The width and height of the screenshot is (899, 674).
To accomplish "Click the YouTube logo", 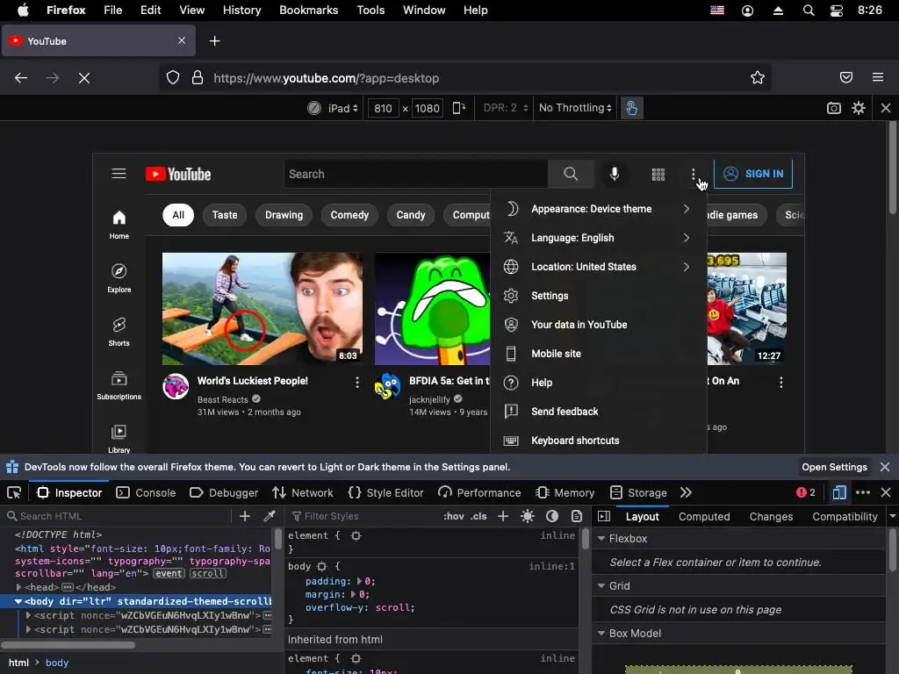I will (178, 175).
